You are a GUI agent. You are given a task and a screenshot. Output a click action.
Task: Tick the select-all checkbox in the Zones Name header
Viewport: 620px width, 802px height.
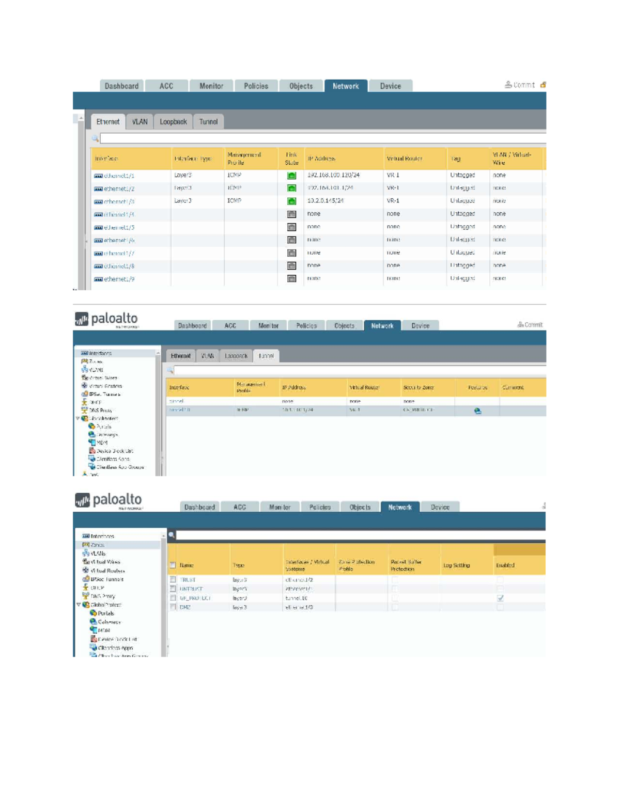pos(173,565)
